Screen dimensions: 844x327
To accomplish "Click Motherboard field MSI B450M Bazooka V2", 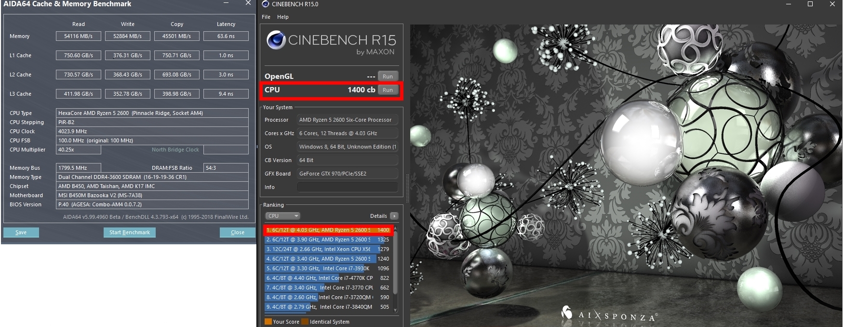I will 152,195.
